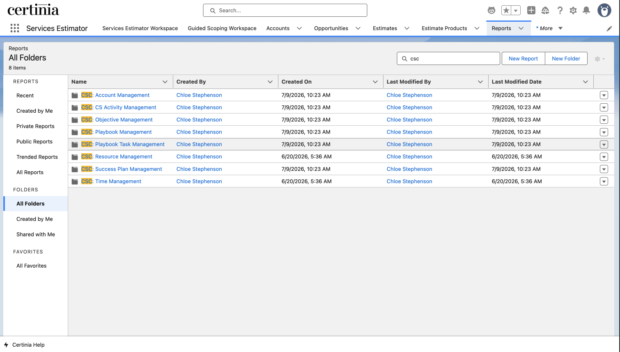Open CSC: Objective Management folder link
Screen dimensions: 620x352
click(x=117, y=120)
